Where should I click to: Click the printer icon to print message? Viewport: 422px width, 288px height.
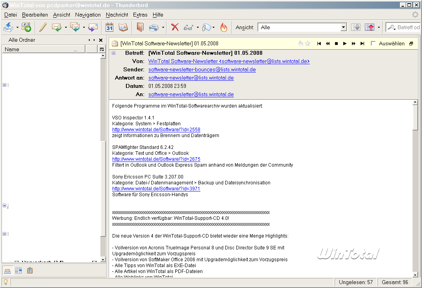[154, 27]
